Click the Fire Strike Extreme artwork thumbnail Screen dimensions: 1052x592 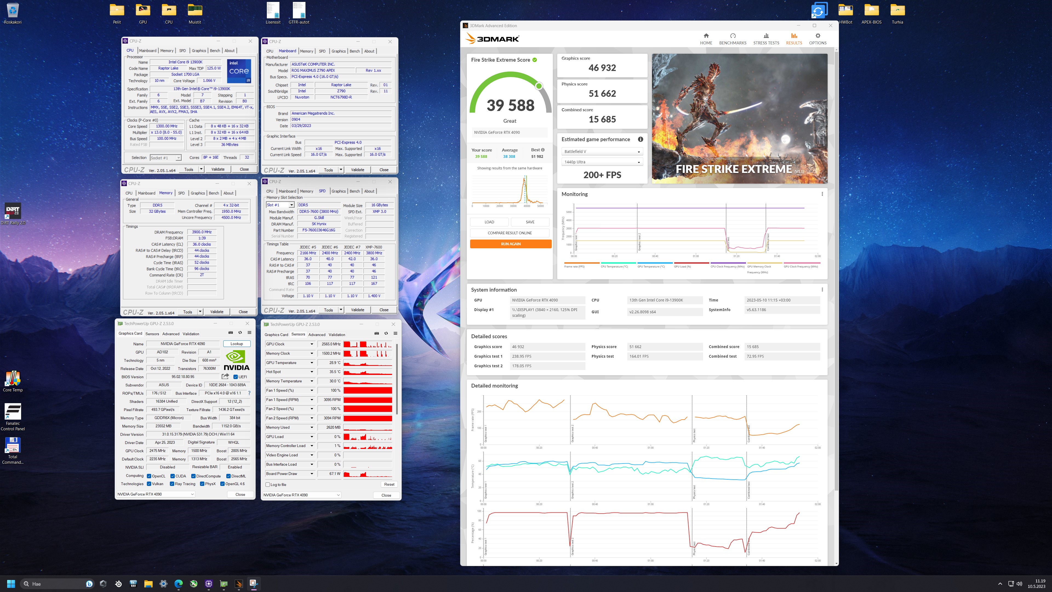[x=740, y=118]
